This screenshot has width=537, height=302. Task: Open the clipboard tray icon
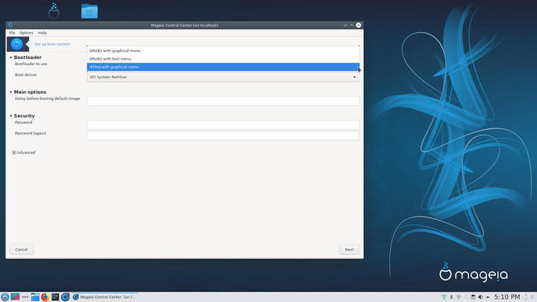(x=473, y=297)
